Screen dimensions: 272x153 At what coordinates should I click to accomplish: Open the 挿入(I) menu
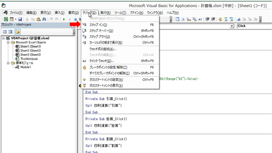coord(59,13)
